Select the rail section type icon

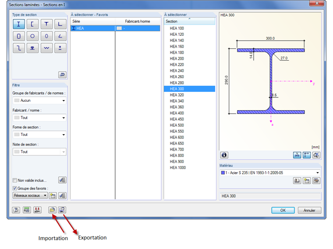coord(32,48)
